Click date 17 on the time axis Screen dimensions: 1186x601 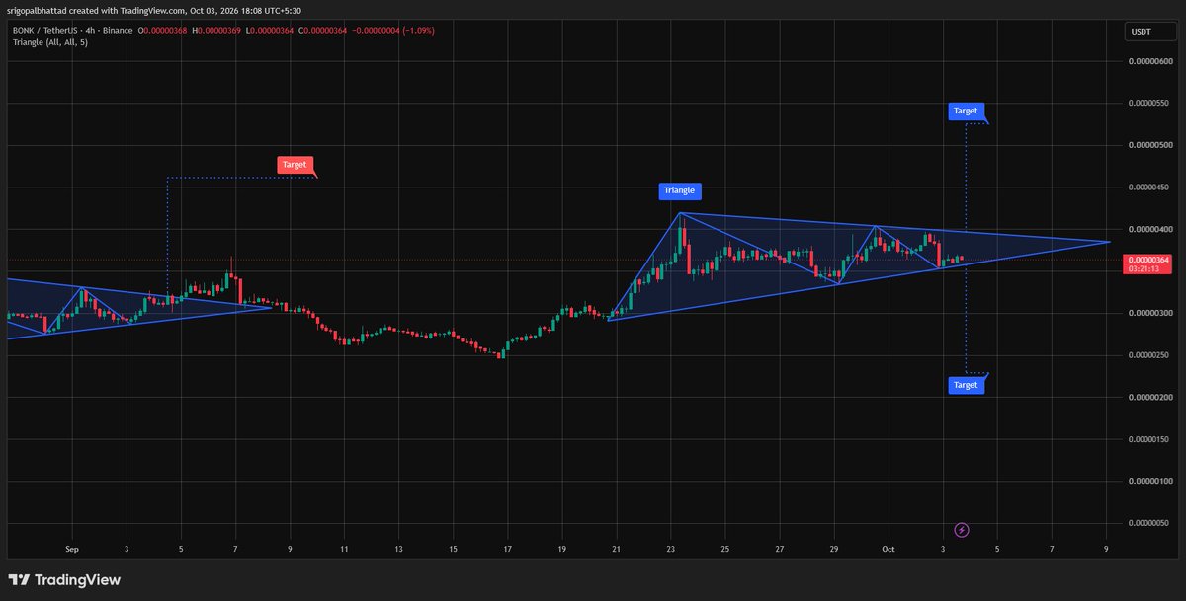coord(507,548)
